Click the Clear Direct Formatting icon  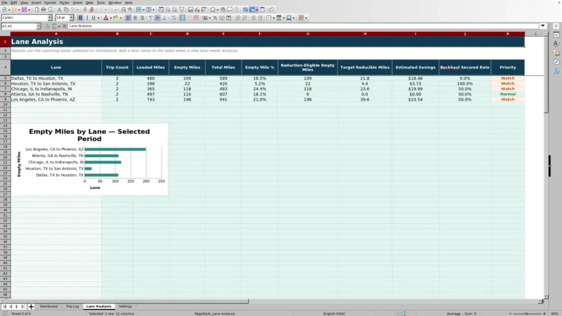(x=92, y=10)
